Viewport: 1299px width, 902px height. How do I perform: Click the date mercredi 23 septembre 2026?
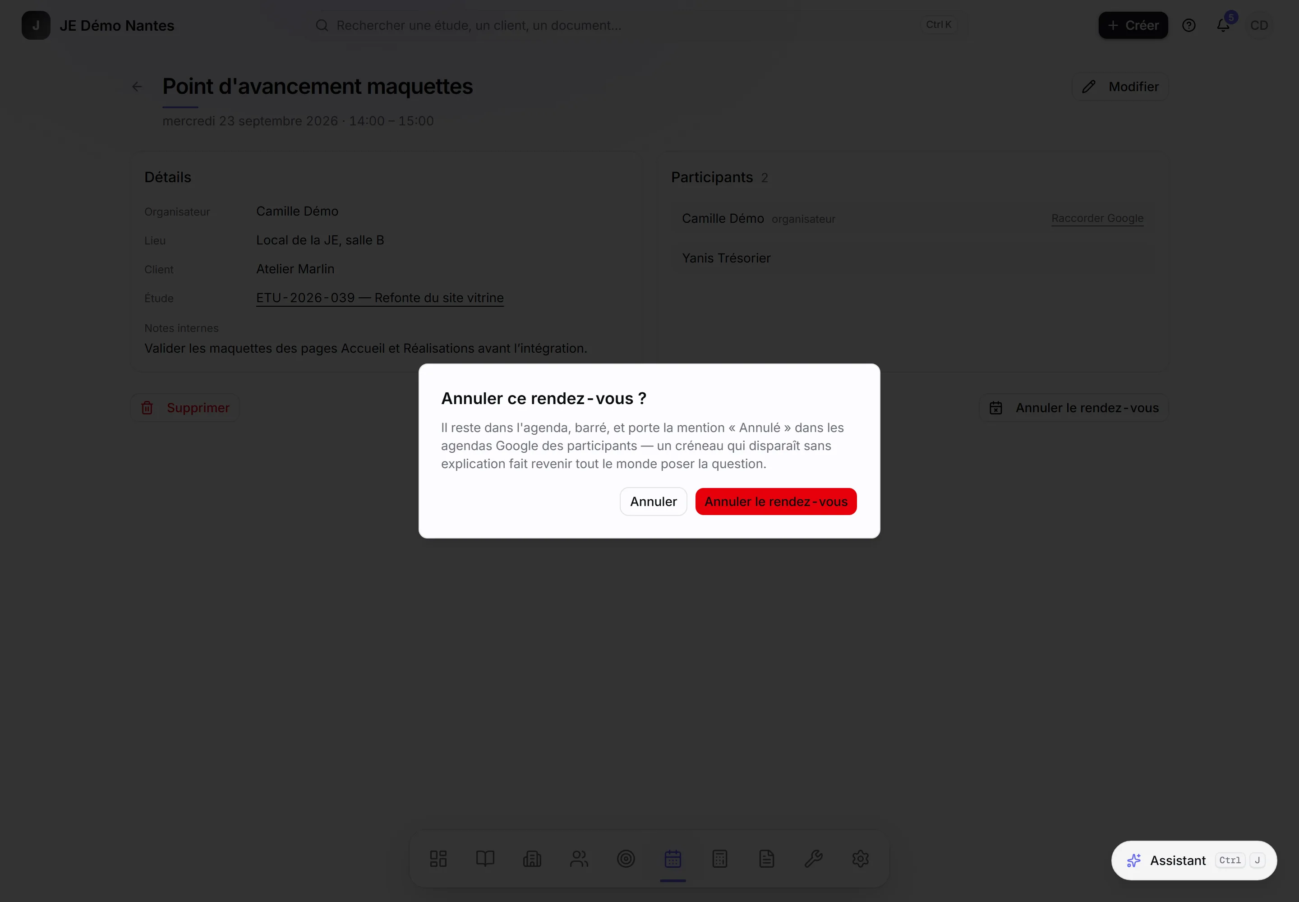click(x=250, y=121)
